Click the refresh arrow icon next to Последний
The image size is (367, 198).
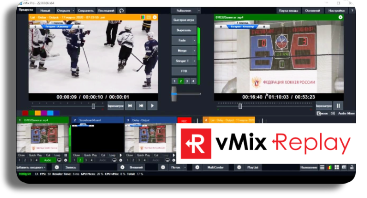coord(121,10)
